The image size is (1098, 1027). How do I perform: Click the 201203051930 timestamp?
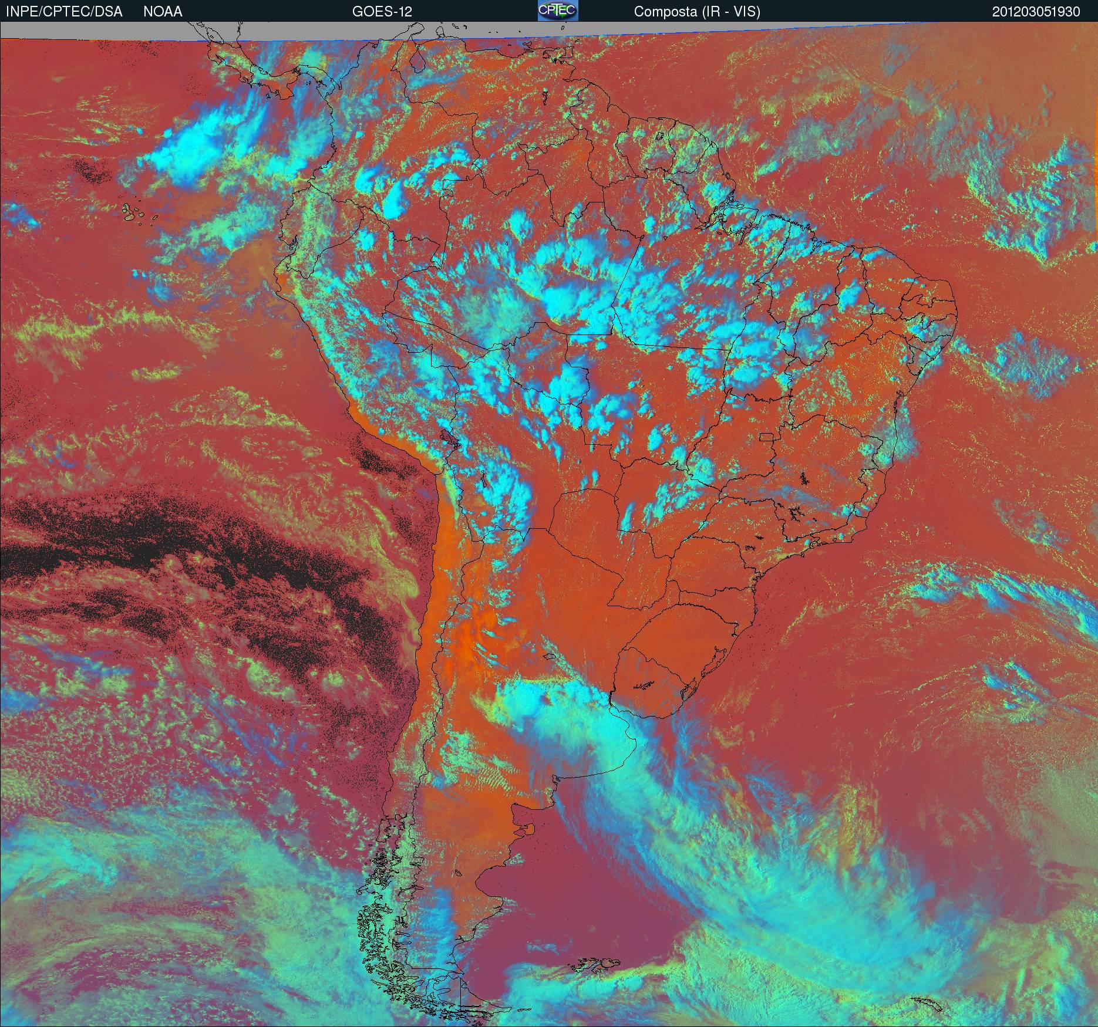[1036, 12]
